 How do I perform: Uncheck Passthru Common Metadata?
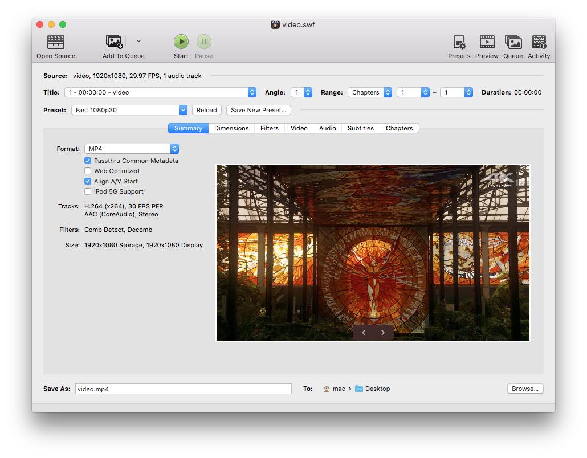tap(88, 161)
